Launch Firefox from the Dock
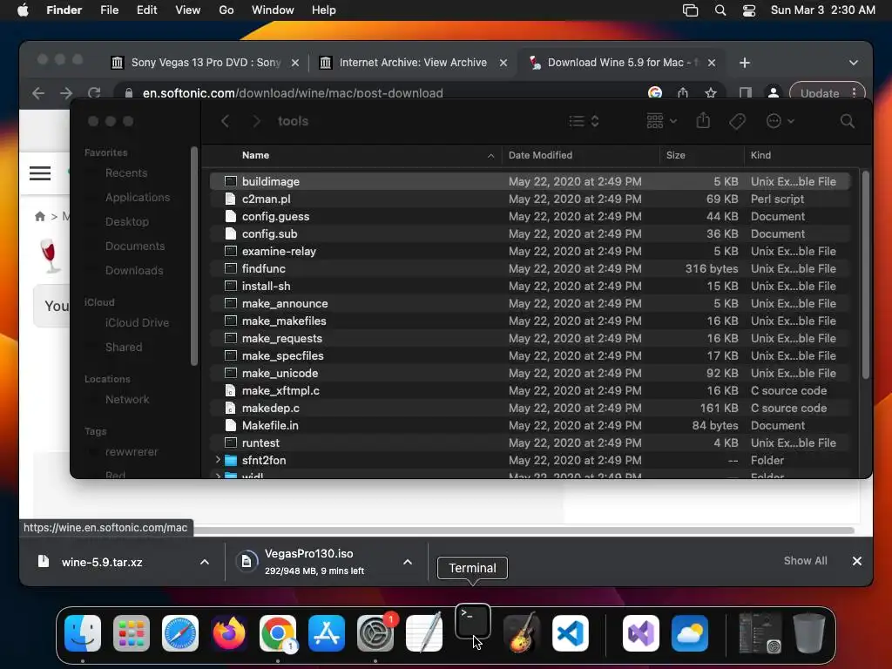Viewport: 892px width, 669px height. (x=229, y=633)
